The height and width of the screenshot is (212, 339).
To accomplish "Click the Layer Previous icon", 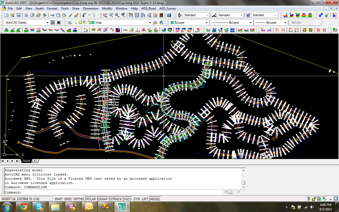I will (x=161, y=23).
